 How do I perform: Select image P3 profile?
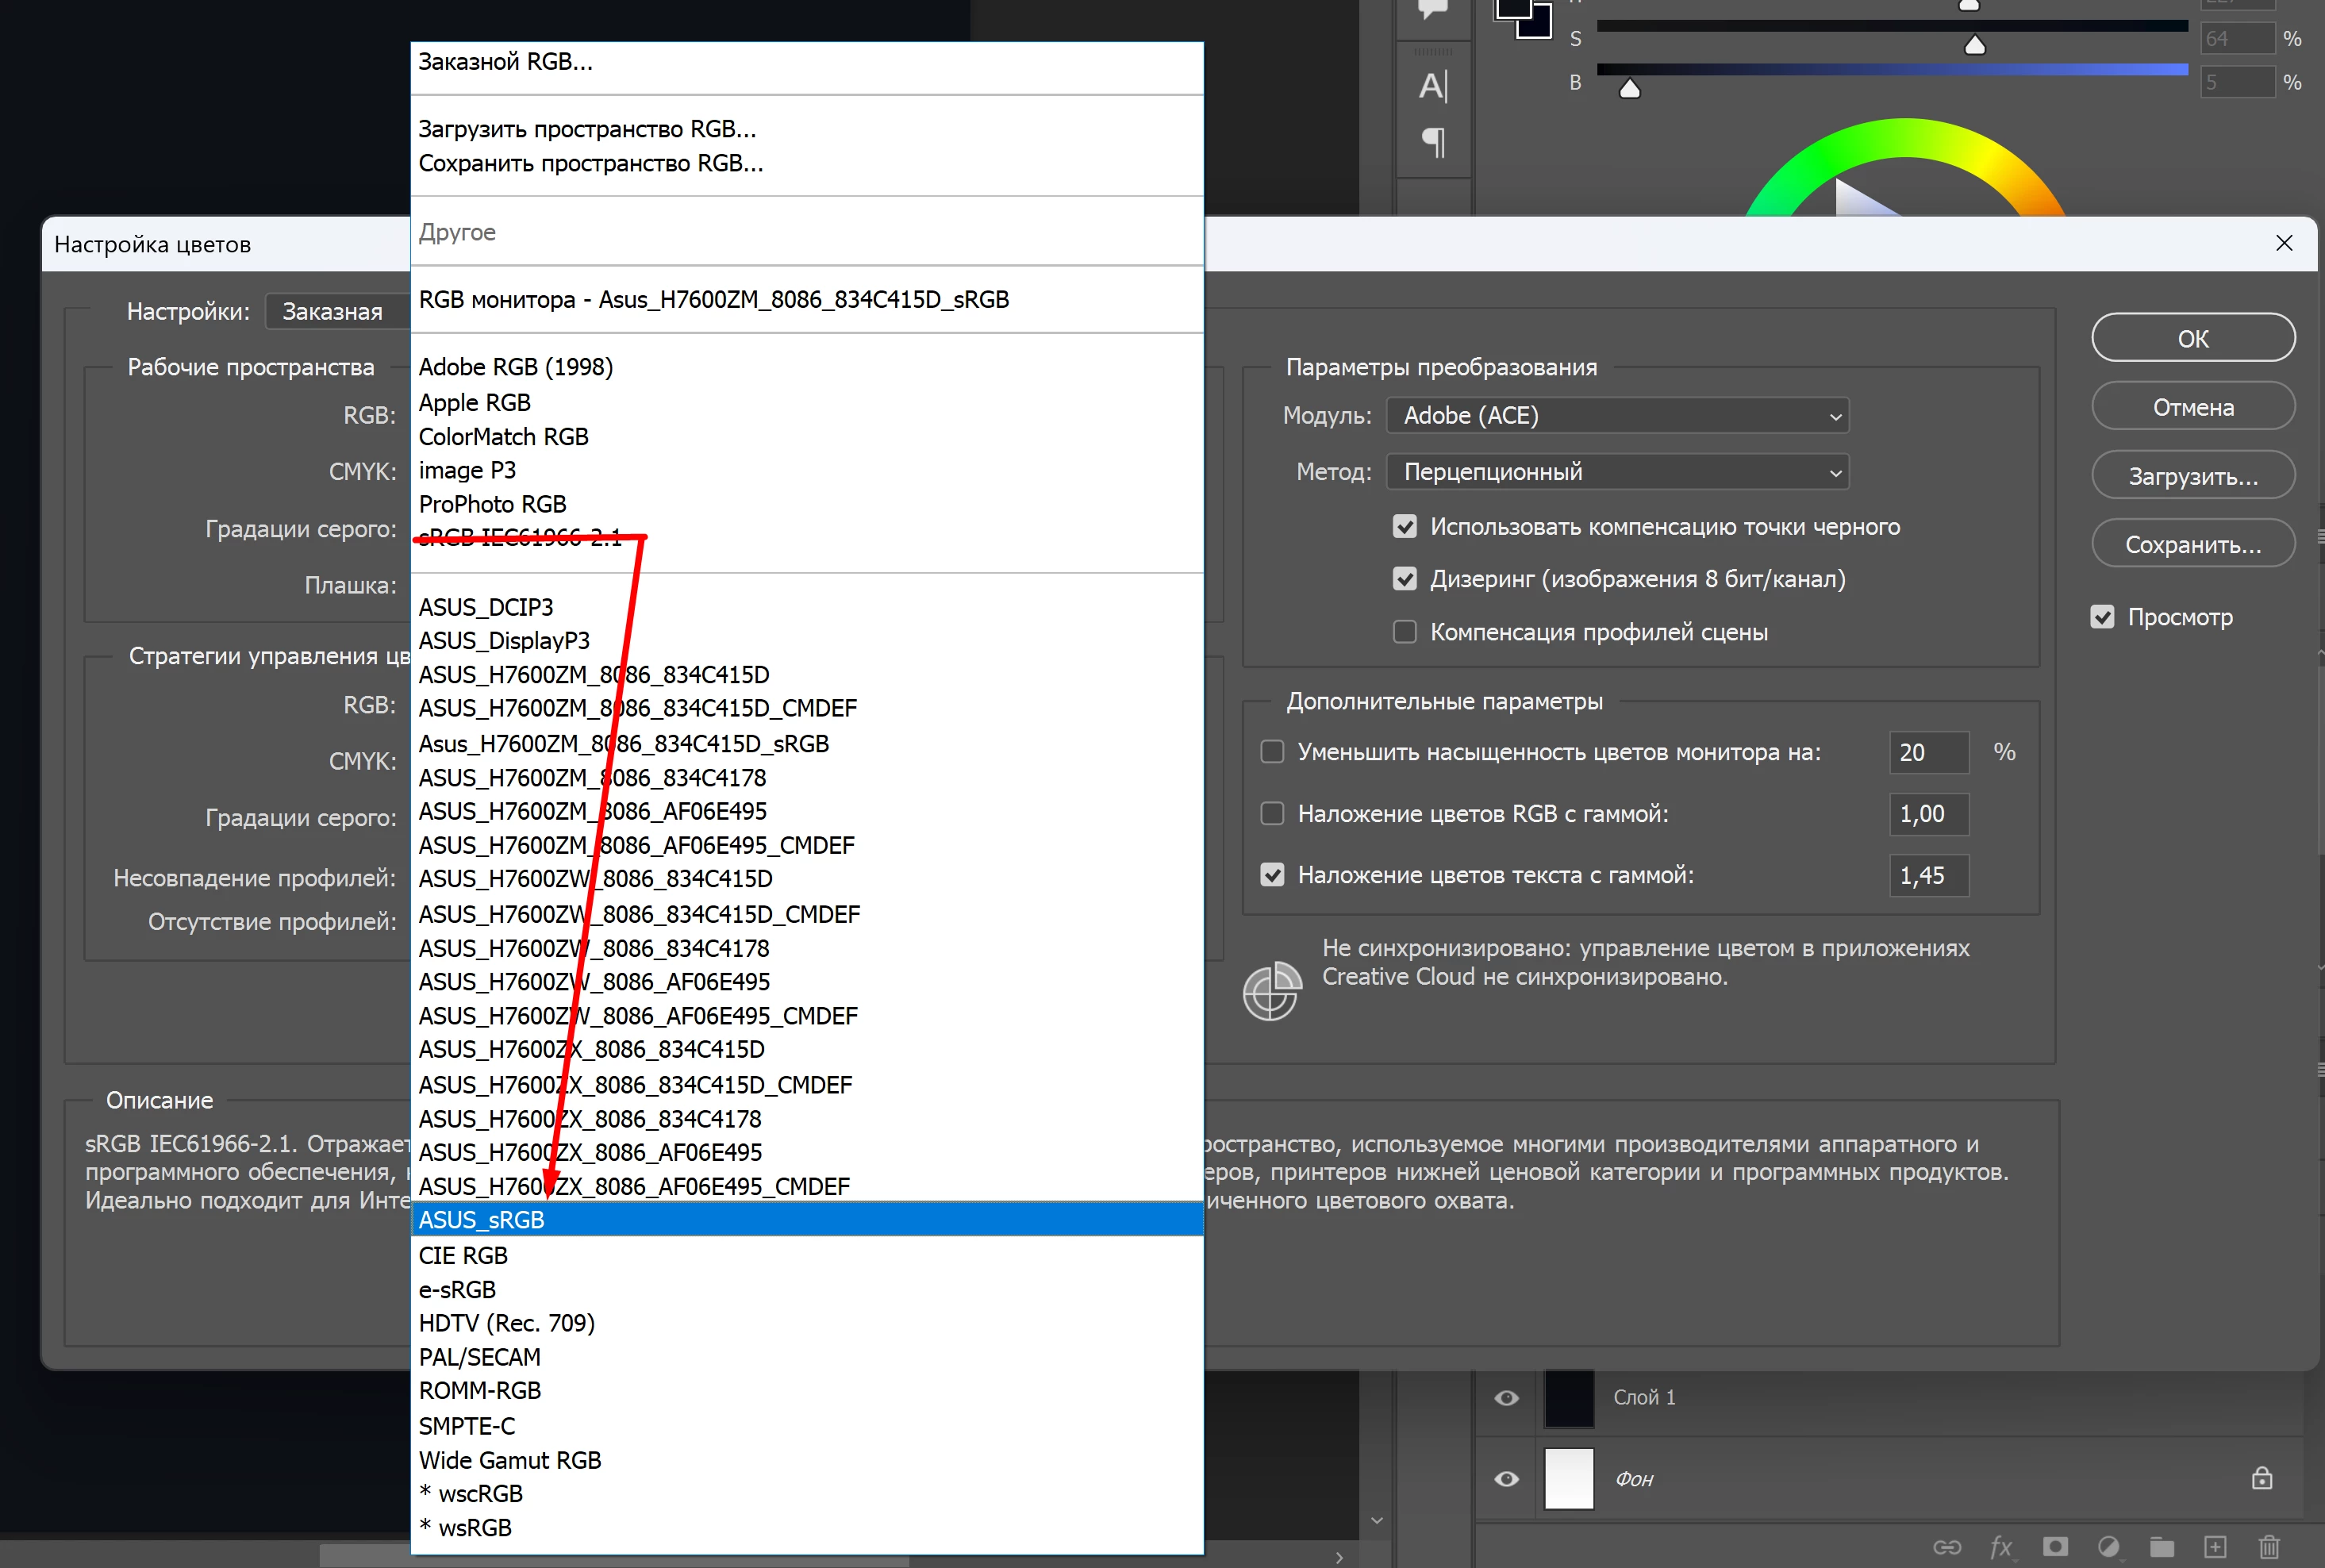[806, 470]
